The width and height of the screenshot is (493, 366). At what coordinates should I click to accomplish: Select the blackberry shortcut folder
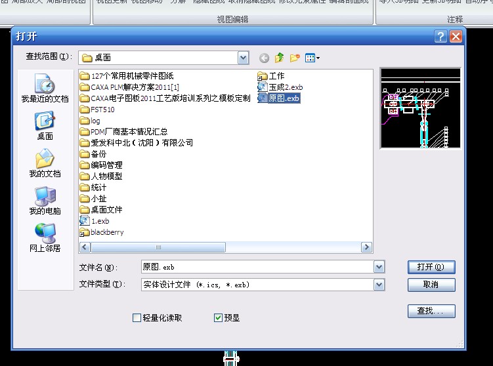coord(102,232)
